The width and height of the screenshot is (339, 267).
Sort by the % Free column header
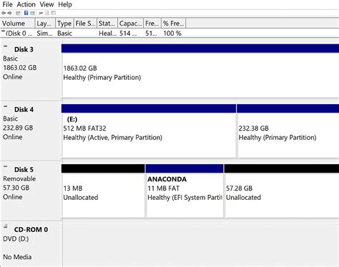174,24
